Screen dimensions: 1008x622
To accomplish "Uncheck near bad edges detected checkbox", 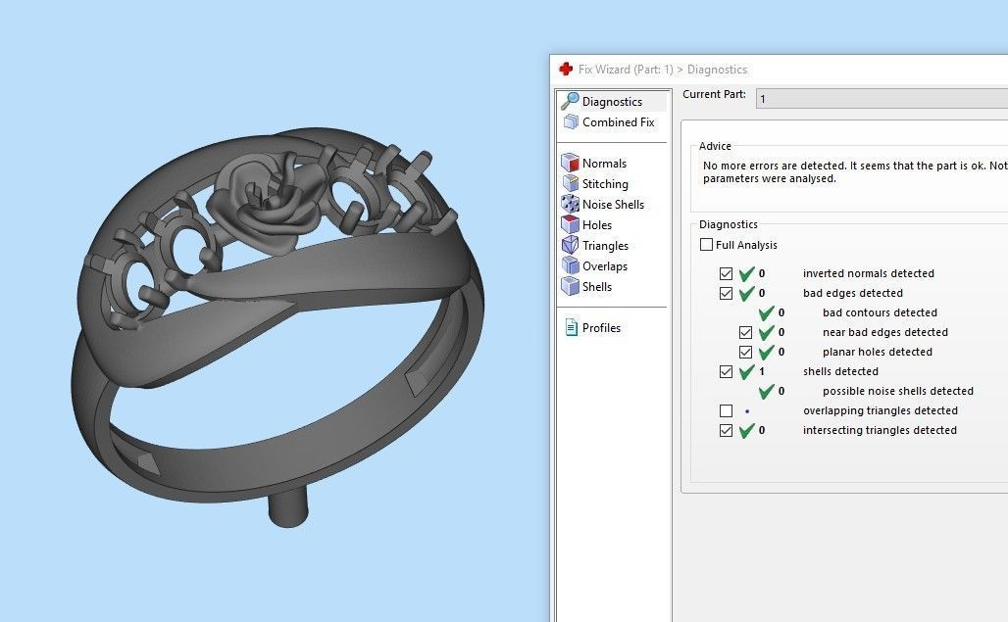I will point(746,332).
